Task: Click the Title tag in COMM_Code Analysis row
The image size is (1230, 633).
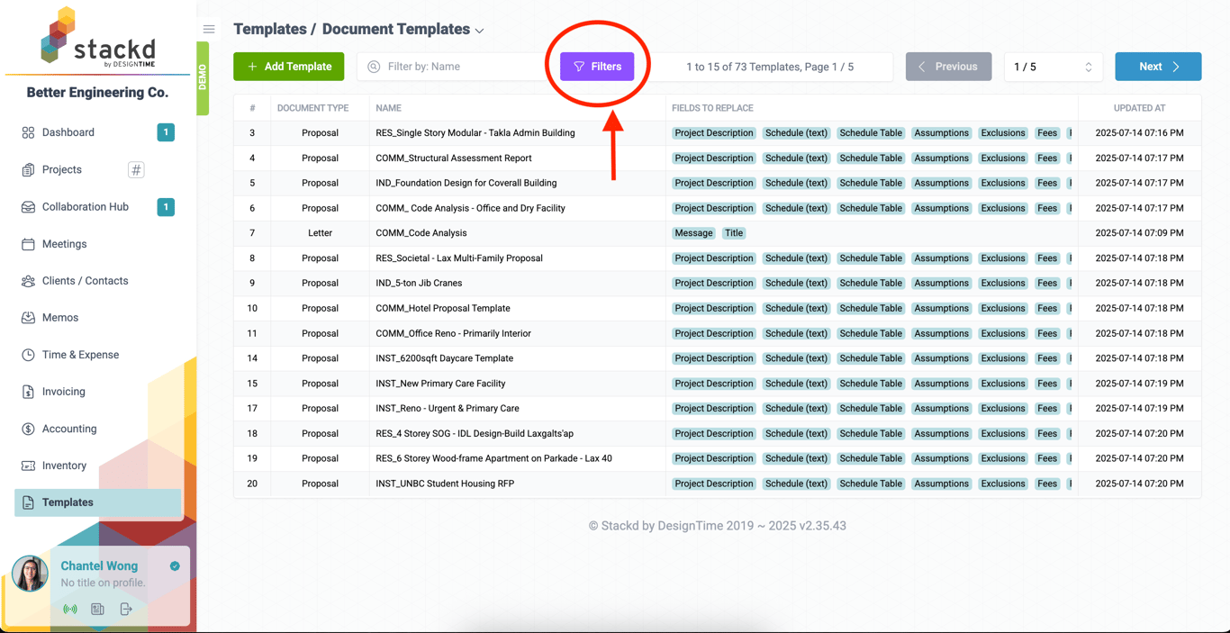Action: [x=734, y=233]
